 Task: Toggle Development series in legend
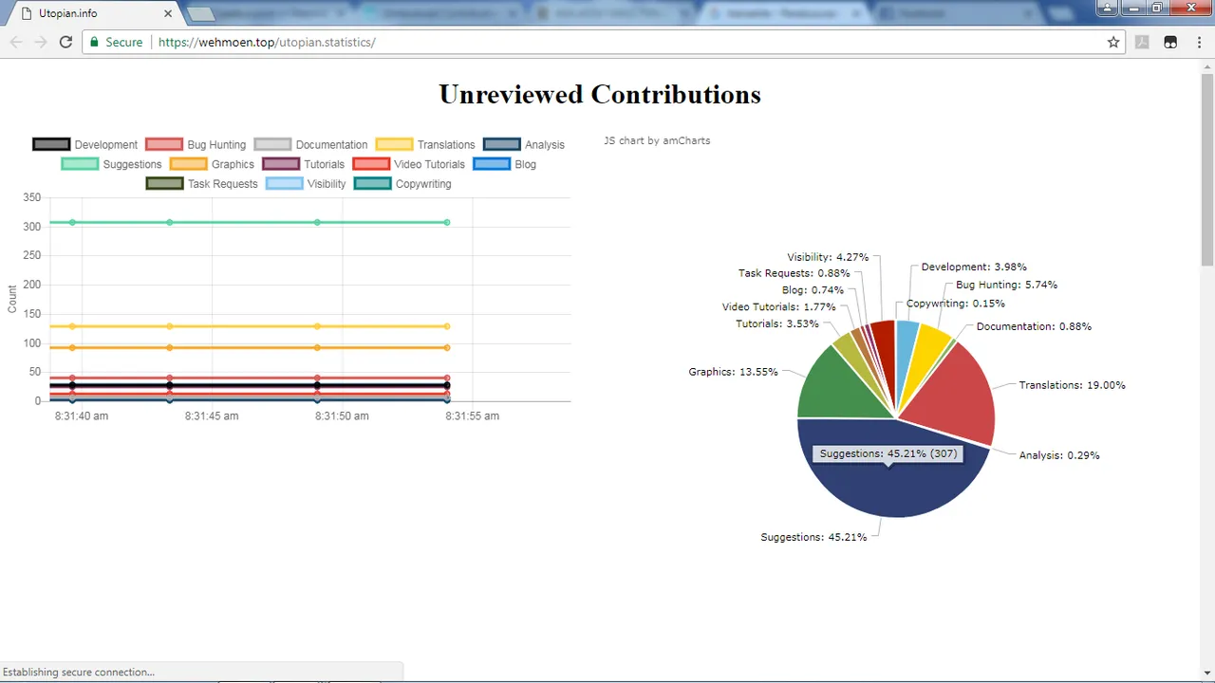click(84, 144)
